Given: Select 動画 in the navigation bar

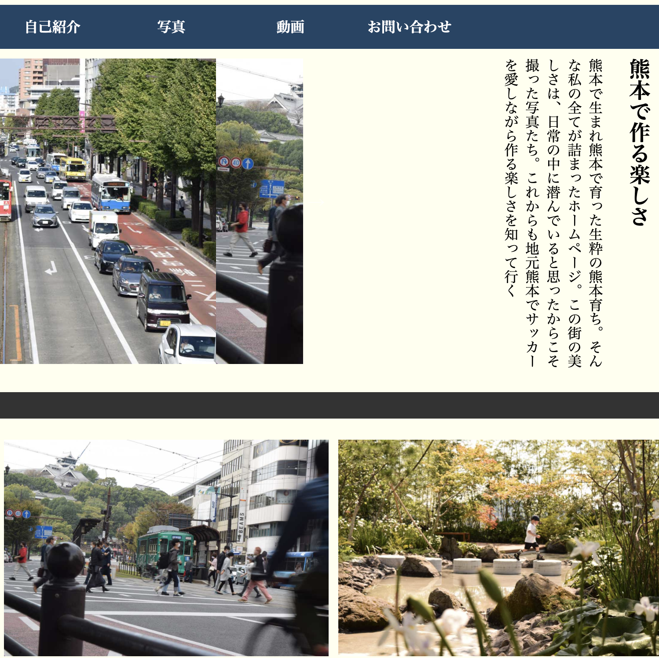Looking at the screenshot, I should pos(290,27).
